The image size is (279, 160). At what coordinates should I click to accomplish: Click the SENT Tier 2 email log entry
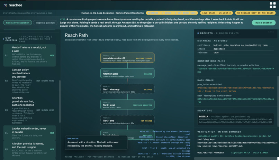pos(166,149)
